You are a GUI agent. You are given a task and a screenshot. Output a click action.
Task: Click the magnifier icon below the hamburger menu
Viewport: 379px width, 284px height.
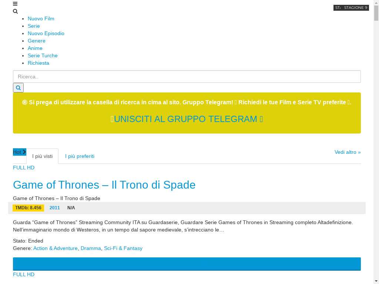(x=15, y=11)
